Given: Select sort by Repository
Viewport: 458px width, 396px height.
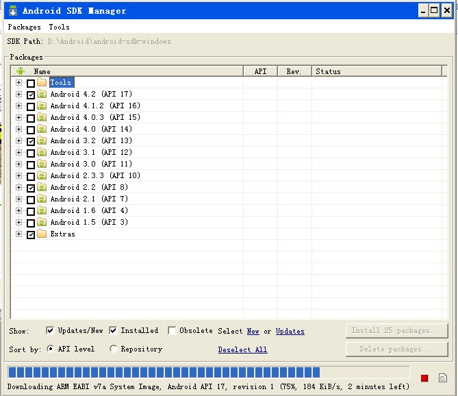Looking at the screenshot, I should tap(114, 349).
